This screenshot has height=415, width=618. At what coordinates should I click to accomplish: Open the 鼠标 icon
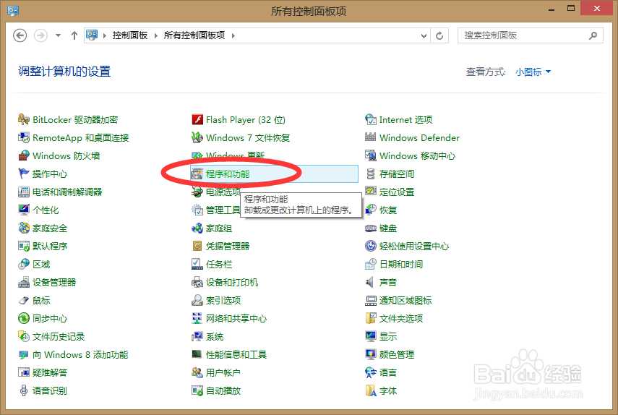point(24,300)
